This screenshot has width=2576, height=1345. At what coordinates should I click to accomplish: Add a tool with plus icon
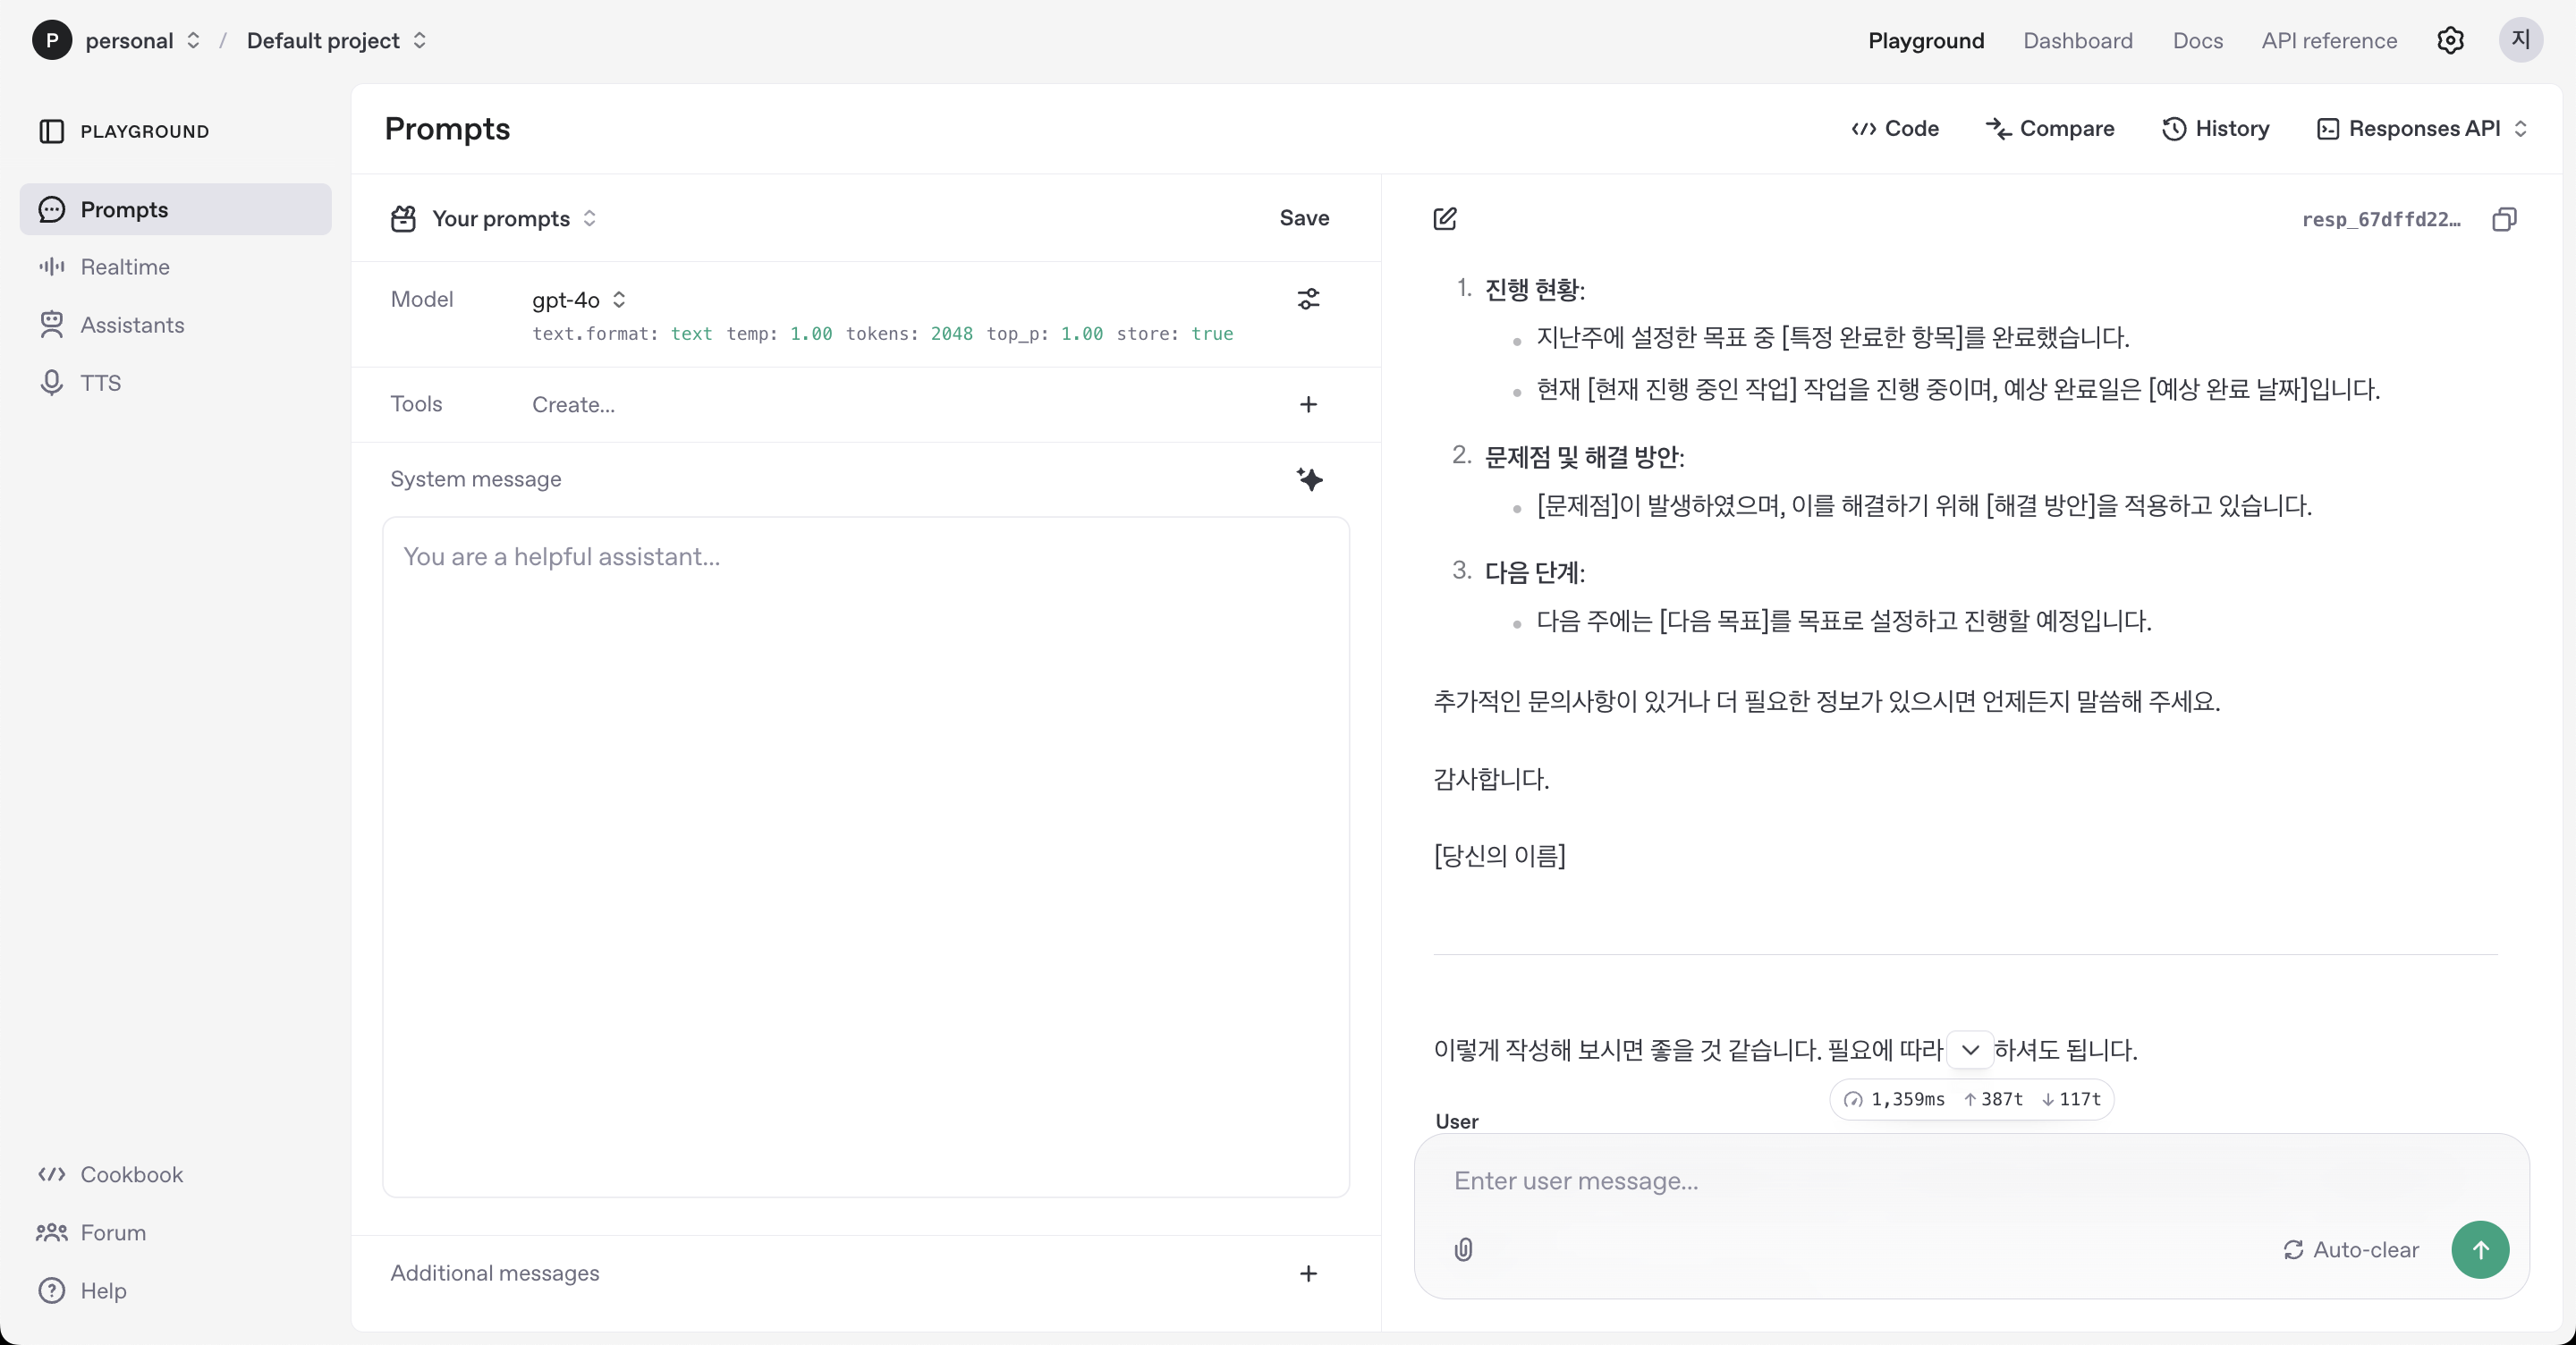[x=1308, y=404]
